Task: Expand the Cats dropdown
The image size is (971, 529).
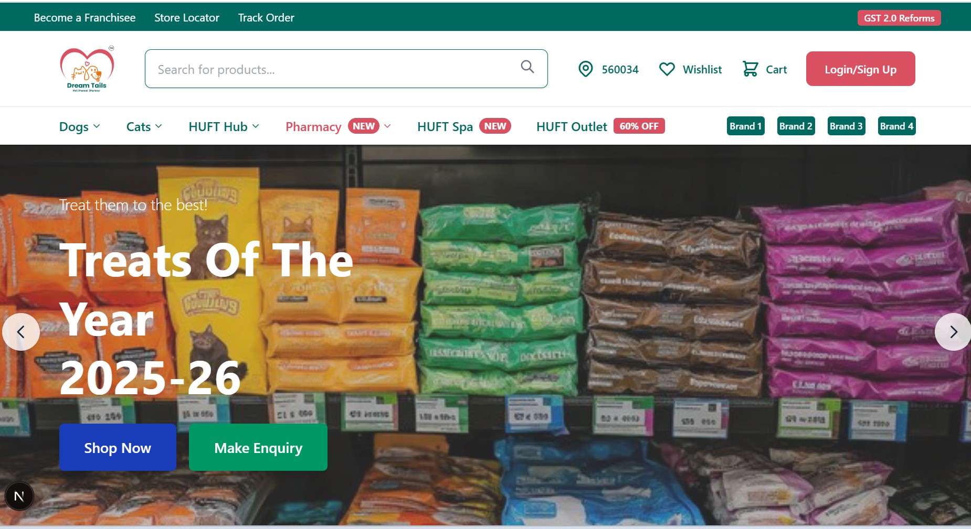Action: 144,127
